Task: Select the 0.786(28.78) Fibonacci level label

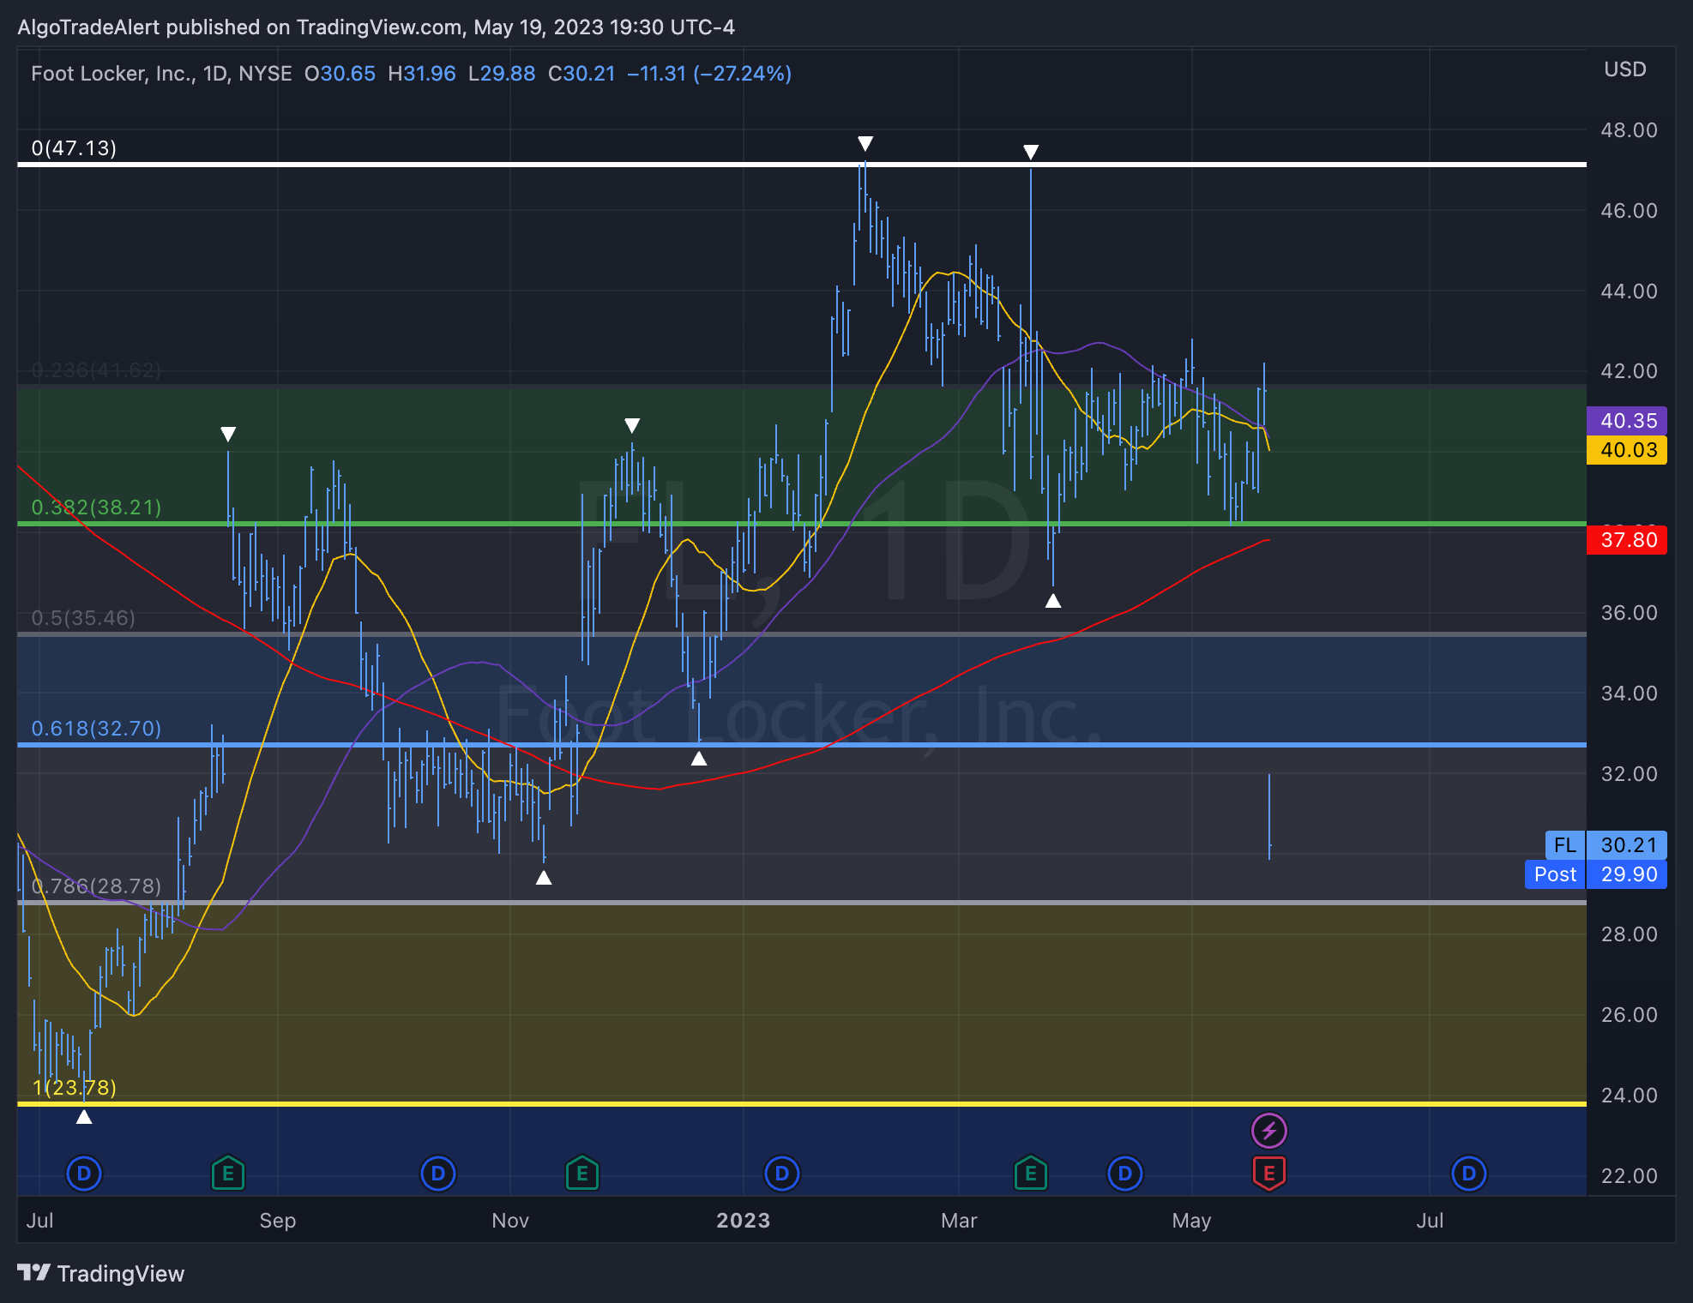Action: pyautogui.click(x=96, y=886)
